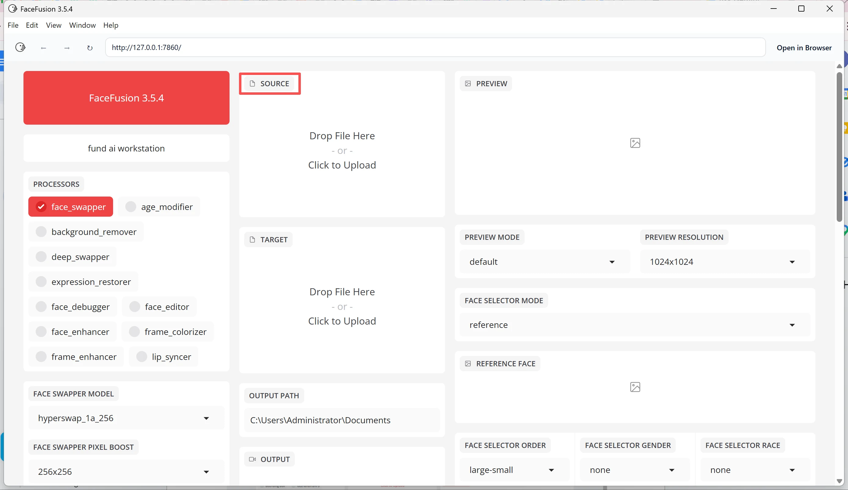Screen dimensions: 848x490
Task: Enable the background_remover processor
Action: pyautogui.click(x=86, y=231)
